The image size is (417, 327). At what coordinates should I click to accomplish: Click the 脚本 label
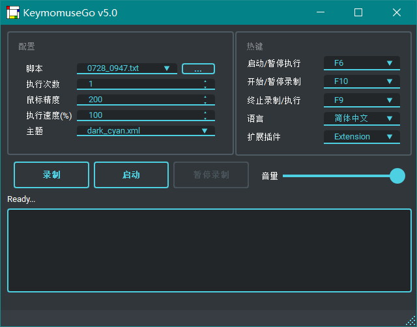pyautogui.click(x=35, y=68)
